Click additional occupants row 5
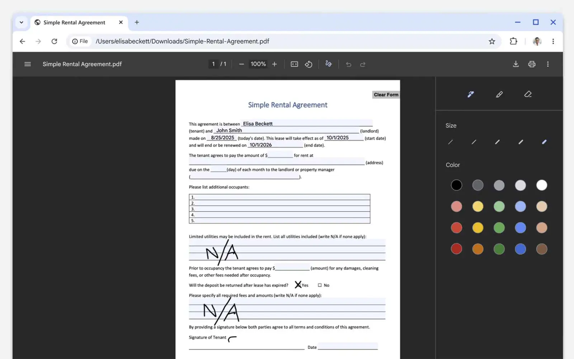This screenshot has height=359, width=574. [x=279, y=221]
